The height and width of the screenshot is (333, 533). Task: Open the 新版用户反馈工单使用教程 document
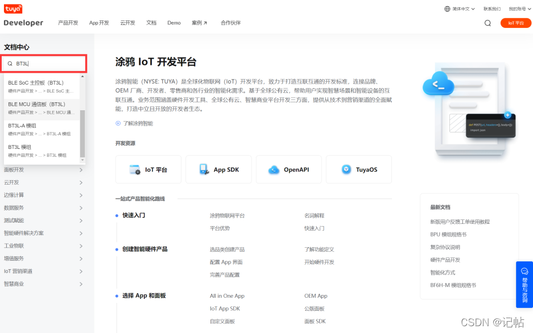click(460, 222)
